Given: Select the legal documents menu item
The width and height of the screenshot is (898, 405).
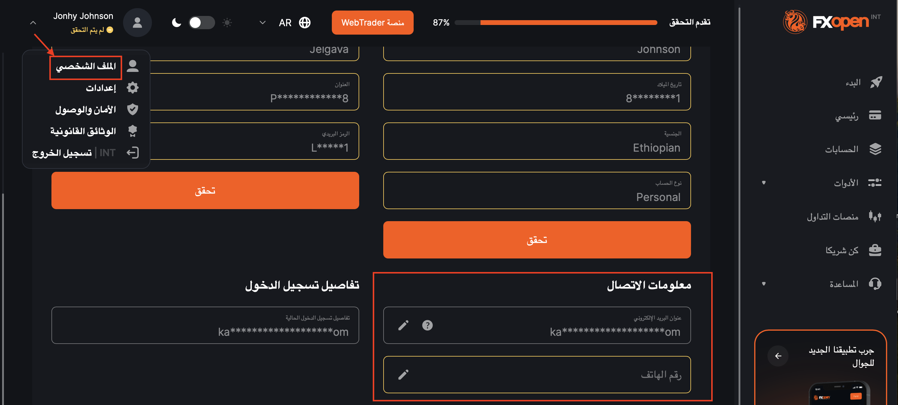Looking at the screenshot, I should pyautogui.click(x=83, y=131).
